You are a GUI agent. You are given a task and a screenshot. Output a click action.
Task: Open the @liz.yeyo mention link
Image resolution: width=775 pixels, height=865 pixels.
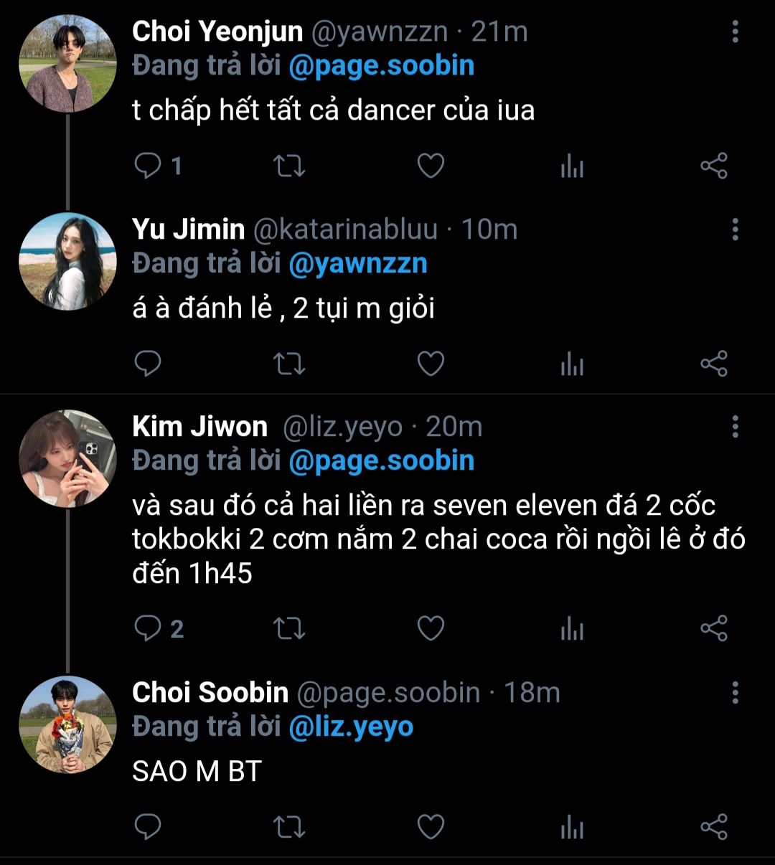(351, 727)
